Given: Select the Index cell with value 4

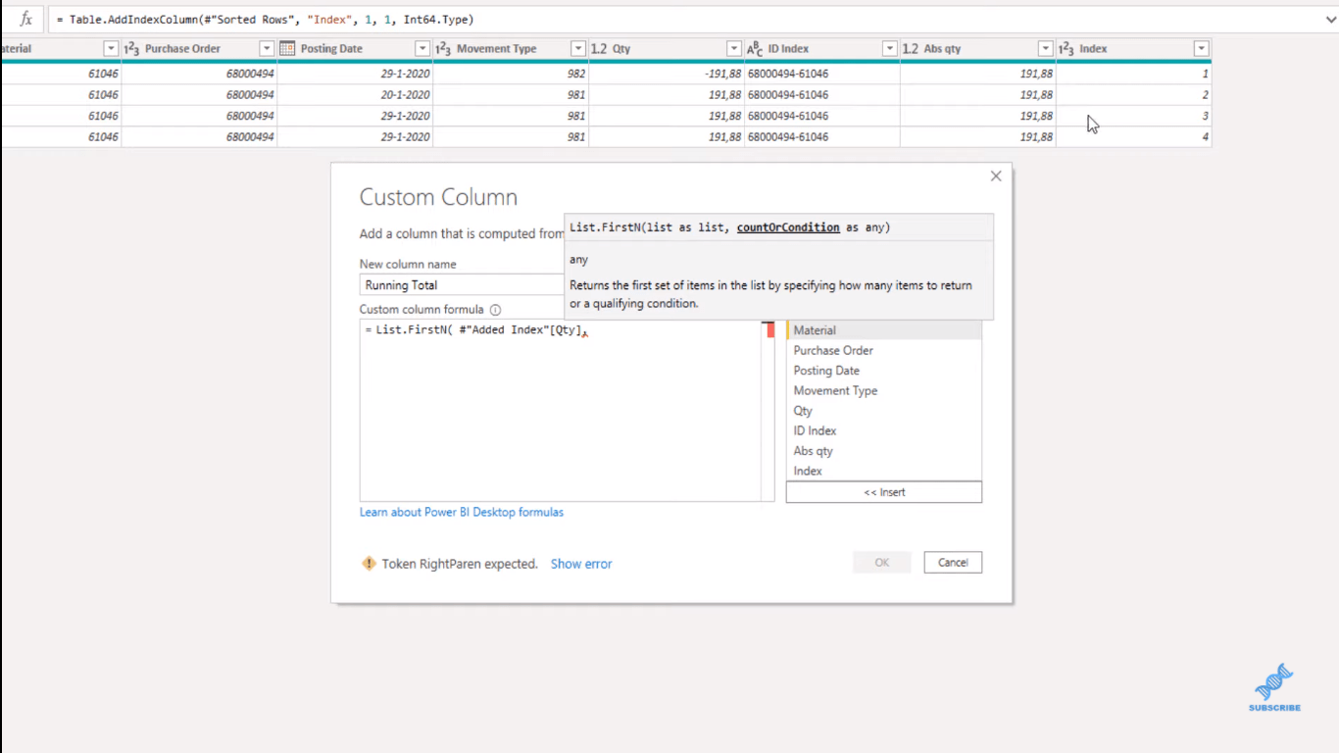Looking at the screenshot, I should point(1133,137).
